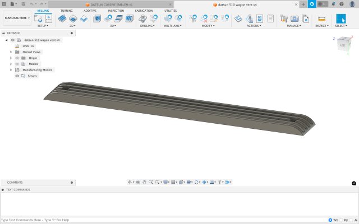Viewport: 359px width, 224px height.
Task: Click the Trim toolpath icon in Modify
Action: click(193, 18)
